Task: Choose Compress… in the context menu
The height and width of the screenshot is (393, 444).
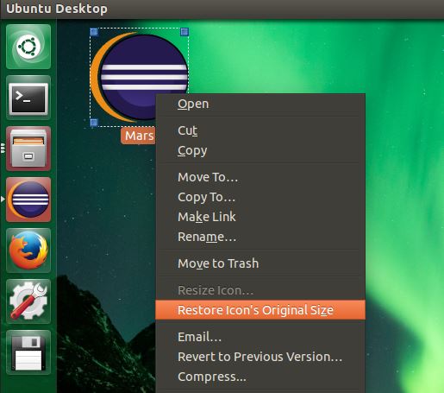Action: (260, 377)
